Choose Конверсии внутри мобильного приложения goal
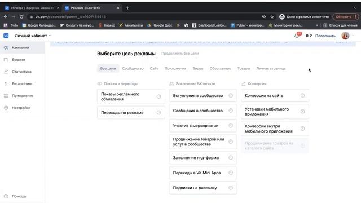 (275, 129)
